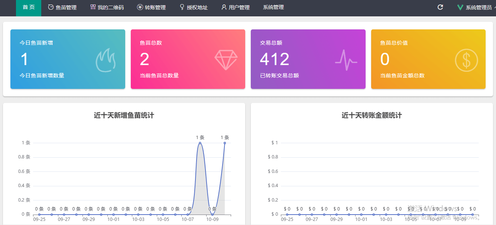Click the flame icon on 今日鱼苗新增 card

click(x=106, y=59)
